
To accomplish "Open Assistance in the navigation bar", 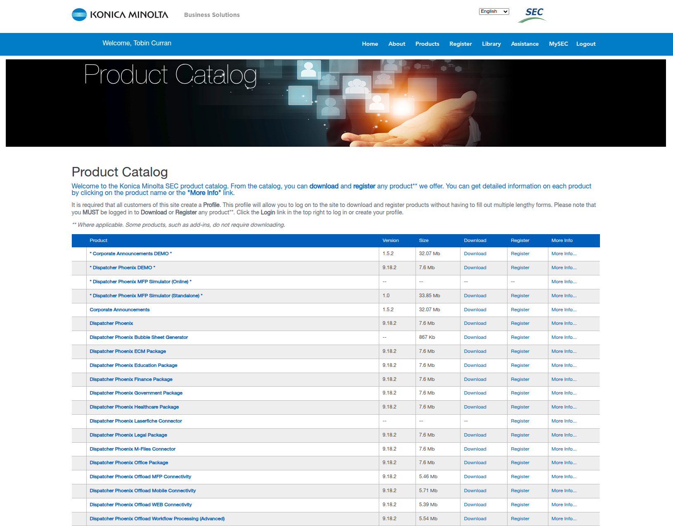I will coord(524,44).
